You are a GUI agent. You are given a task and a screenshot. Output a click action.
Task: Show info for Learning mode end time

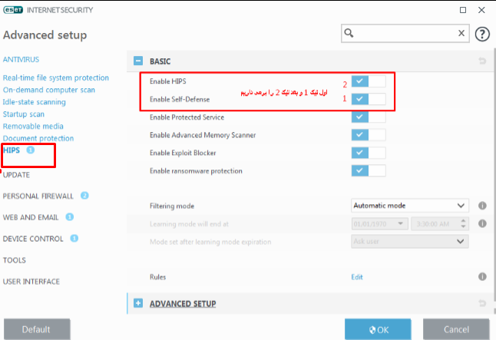point(482,223)
